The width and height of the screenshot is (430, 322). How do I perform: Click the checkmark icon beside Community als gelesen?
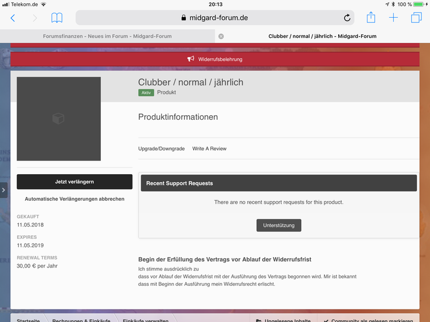[326, 320]
